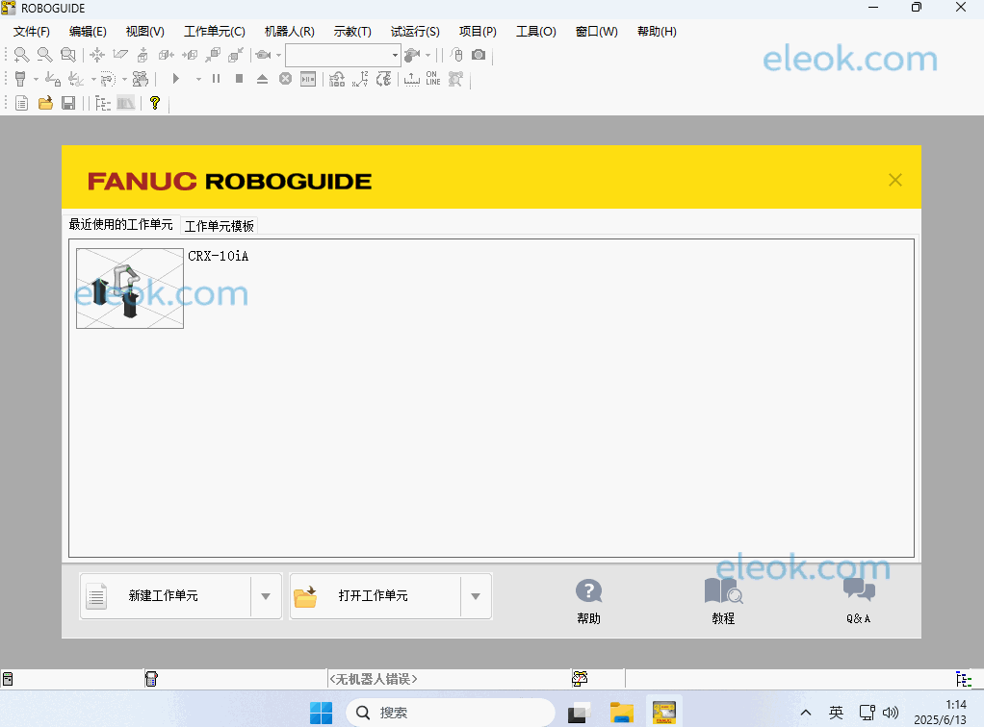This screenshot has height=727, width=984.
Task: Open the 编辑(E) menu
Action: [x=88, y=32]
